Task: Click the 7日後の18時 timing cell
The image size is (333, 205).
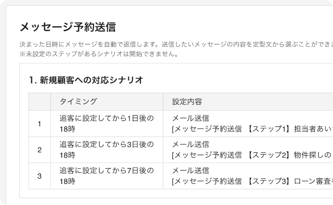Action: coord(107,176)
